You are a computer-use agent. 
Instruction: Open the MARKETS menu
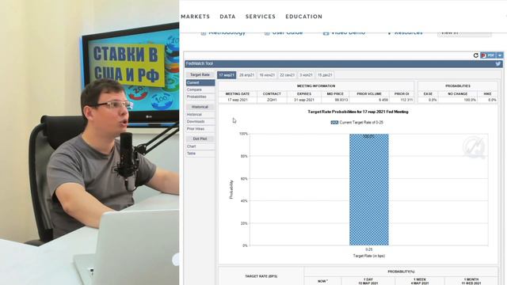(196, 17)
